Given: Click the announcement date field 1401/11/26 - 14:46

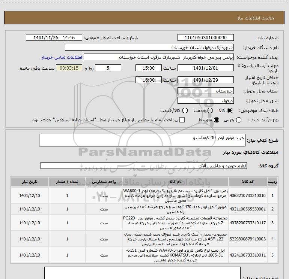Looking at the screenshot, I should tap(54, 38).
